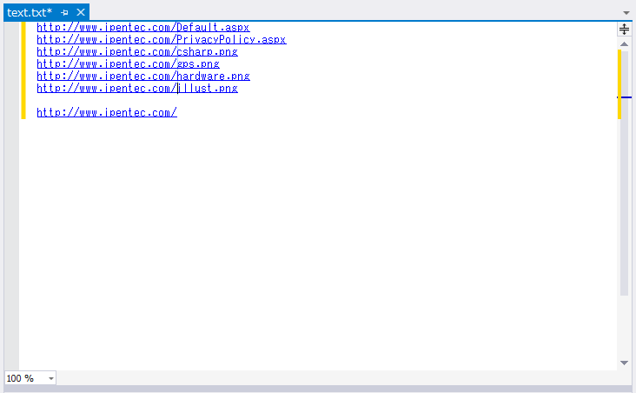Open the gps.png URL link
This screenshot has height=393, width=636.
[x=129, y=64]
